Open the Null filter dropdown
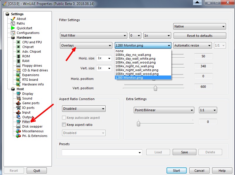The height and width of the screenshot is (175, 235). point(93,35)
